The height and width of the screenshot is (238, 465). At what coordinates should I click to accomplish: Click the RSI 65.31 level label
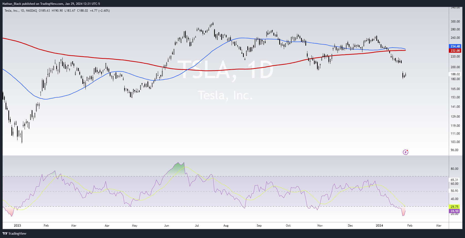coord(454,180)
